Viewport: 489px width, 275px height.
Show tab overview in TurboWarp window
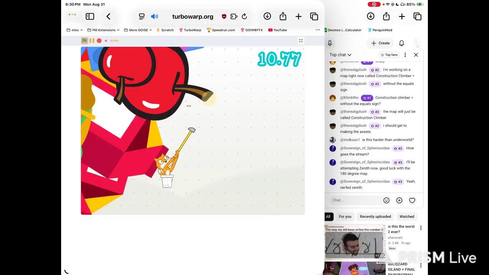pos(314,16)
